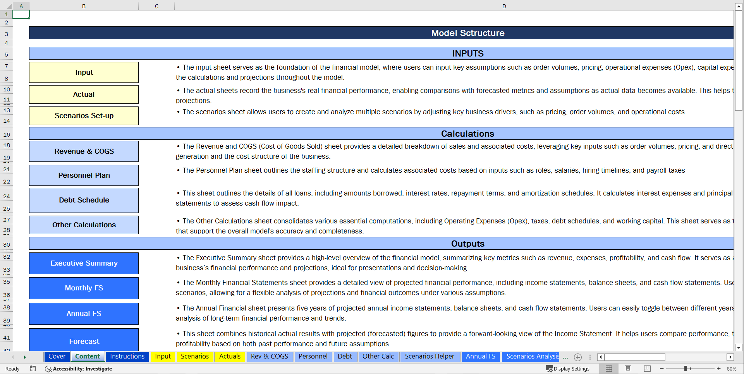Zoom out using the minus icon
This screenshot has height=374, width=744.
(662, 369)
